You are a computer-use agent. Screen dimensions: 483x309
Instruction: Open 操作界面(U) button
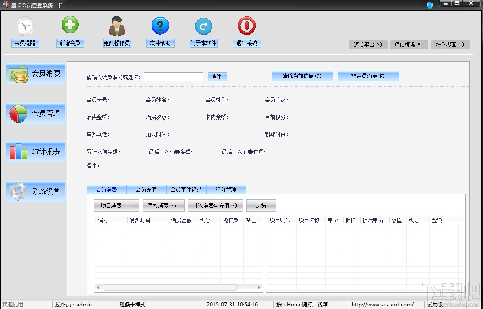[450, 45]
